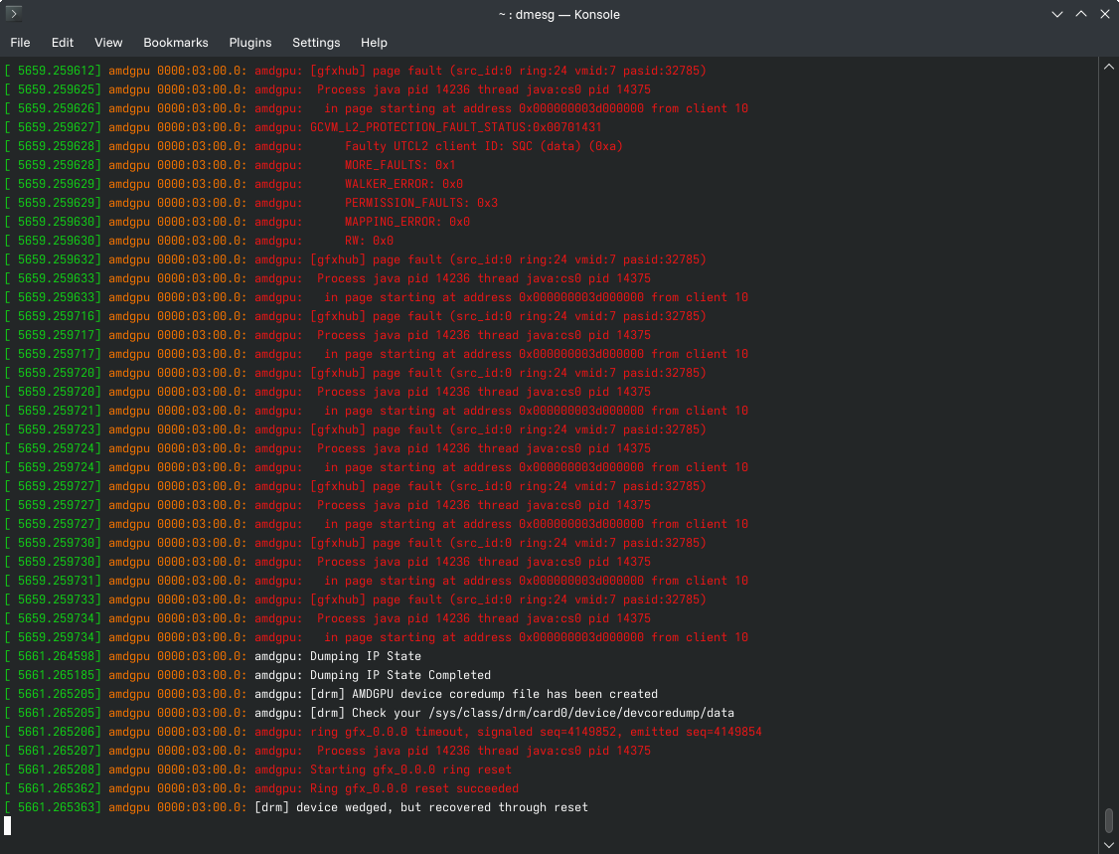
Task: Minimize the Konsole window
Action: pos(1057,14)
